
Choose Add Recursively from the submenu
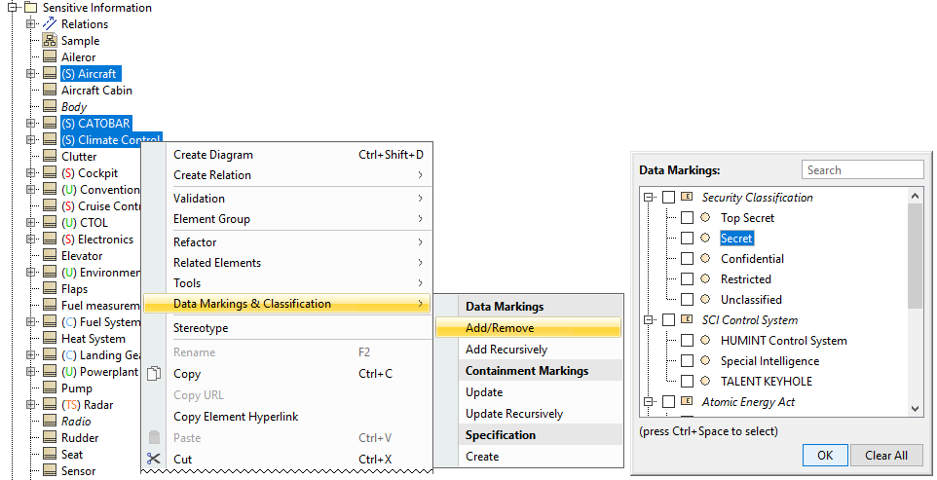click(506, 350)
